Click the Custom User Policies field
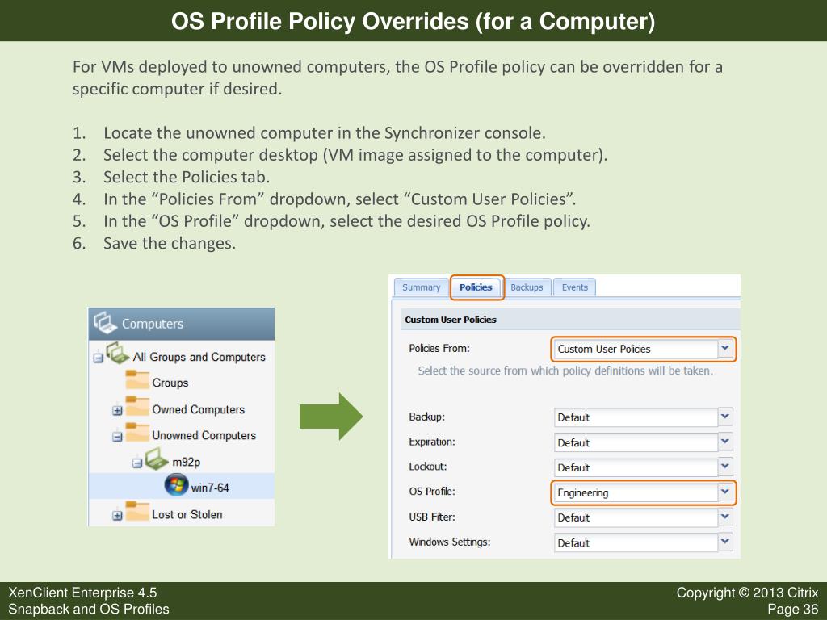The width and height of the screenshot is (827, 620). [x=636, y=349]
